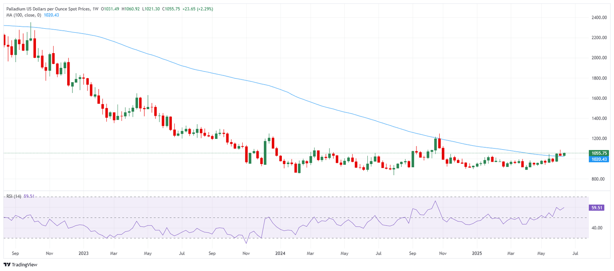Click the H1060.92 high price value

(x=131, y=8)
